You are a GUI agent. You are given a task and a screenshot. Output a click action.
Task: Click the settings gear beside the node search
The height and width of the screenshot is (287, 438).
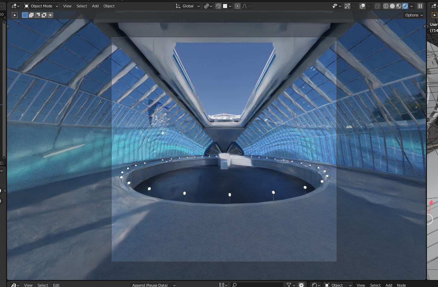[301, 285]
